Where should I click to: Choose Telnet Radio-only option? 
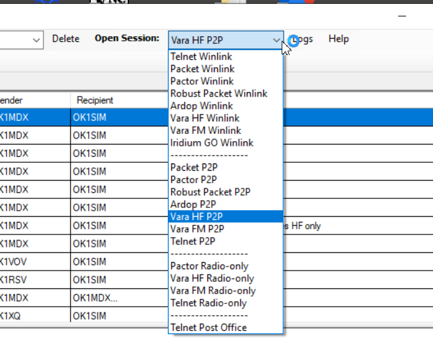coord(226,303)
